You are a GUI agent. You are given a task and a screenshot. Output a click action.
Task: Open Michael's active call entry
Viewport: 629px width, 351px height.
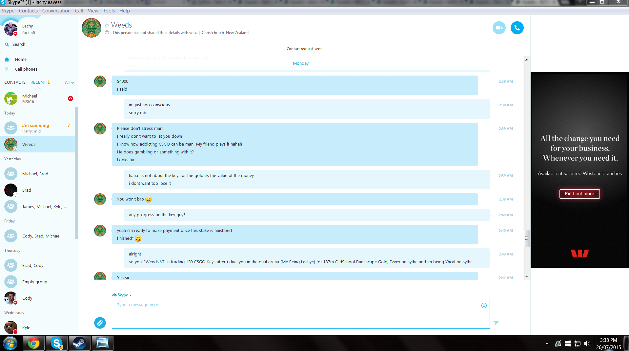pos(37,98)
